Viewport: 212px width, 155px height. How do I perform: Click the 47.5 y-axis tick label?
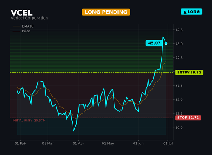pos(179,30)
